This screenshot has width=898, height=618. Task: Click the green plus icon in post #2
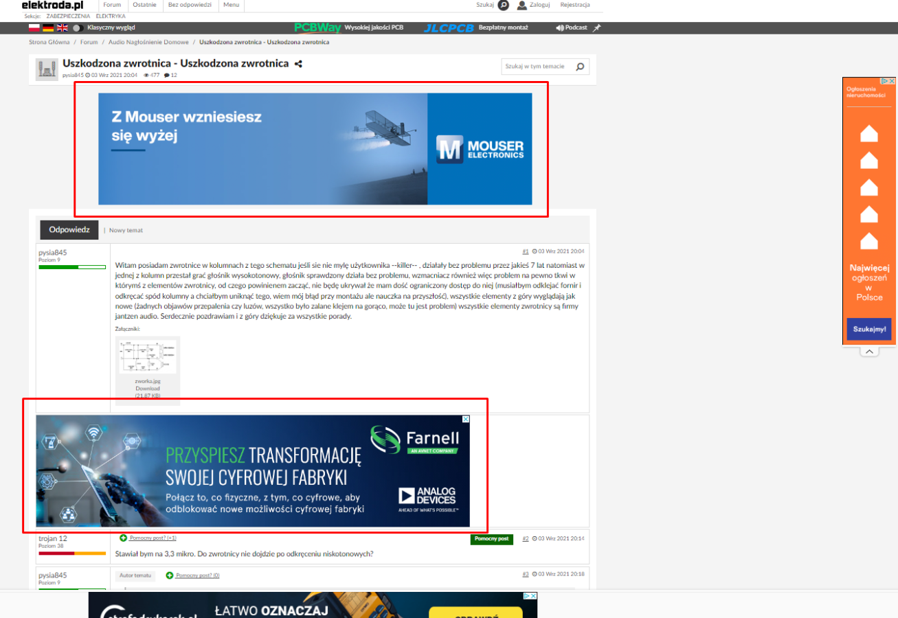(124, 538)
